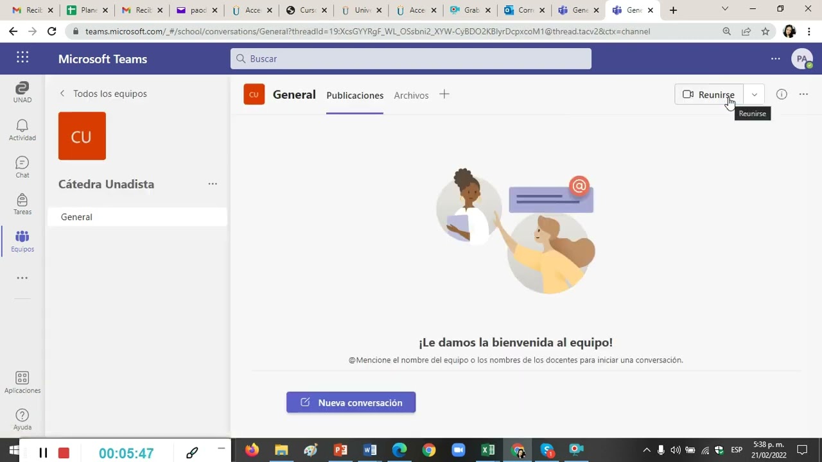822x462 pixels.
Task: Click the CU channel icon in header
Action: pos(254,94)
